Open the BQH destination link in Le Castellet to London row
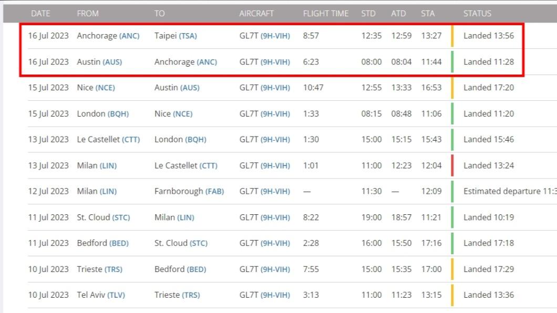Screen dimensions: 557x313 (195, 140)
